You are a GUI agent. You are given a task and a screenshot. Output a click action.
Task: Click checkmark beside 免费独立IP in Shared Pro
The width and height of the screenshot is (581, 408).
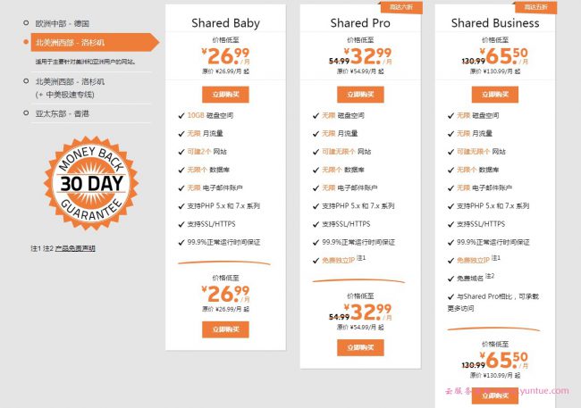316,260
